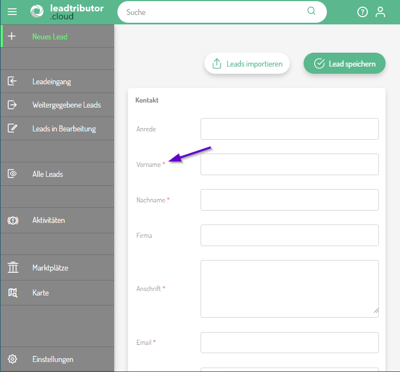Open the help question mark icon

[362, 12]
